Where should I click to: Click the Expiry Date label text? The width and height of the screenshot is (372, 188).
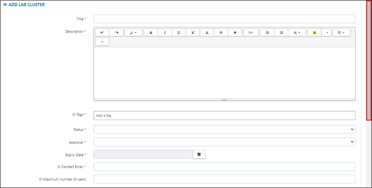(74, 155)
